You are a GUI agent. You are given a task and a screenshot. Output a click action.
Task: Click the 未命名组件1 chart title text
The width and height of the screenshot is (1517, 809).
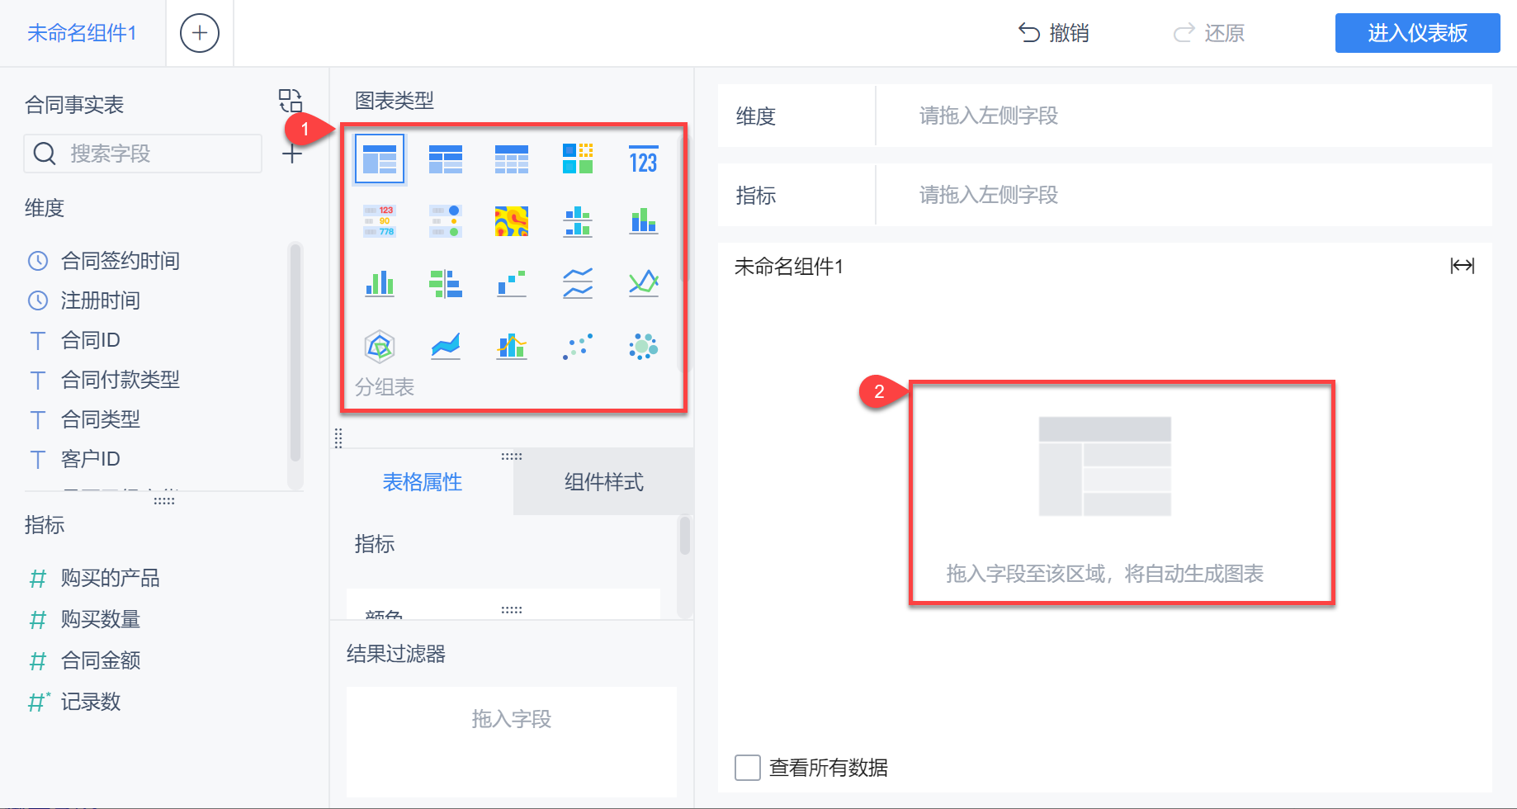pos(789,267)
